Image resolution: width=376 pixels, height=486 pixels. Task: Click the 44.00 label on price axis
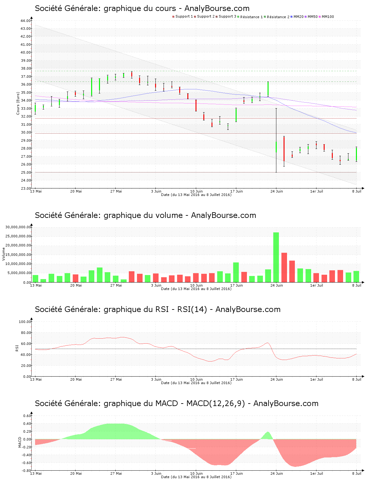click(25, 21)
